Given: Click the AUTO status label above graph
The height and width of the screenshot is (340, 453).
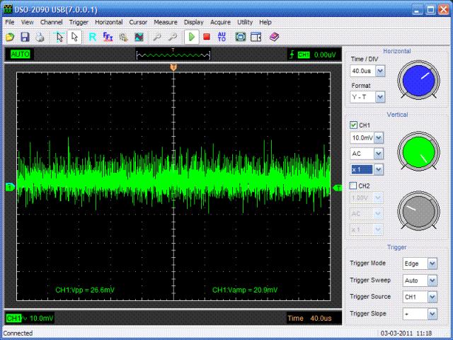Looking at the screenshot, I should click(20, 54).
